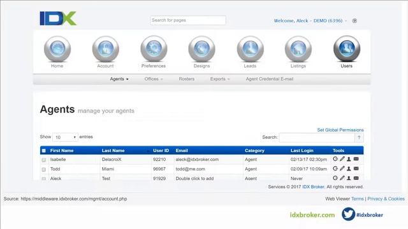Expand the Agents submenu
408x229 pixels.
[x=119, y=79]
